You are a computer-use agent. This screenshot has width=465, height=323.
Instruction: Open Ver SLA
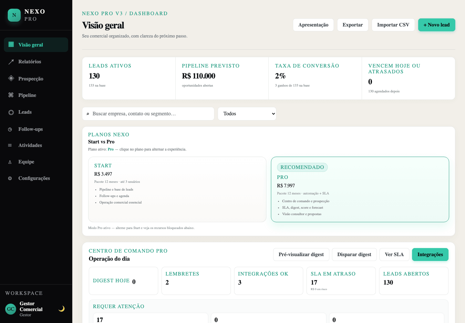tap(394, 255)
